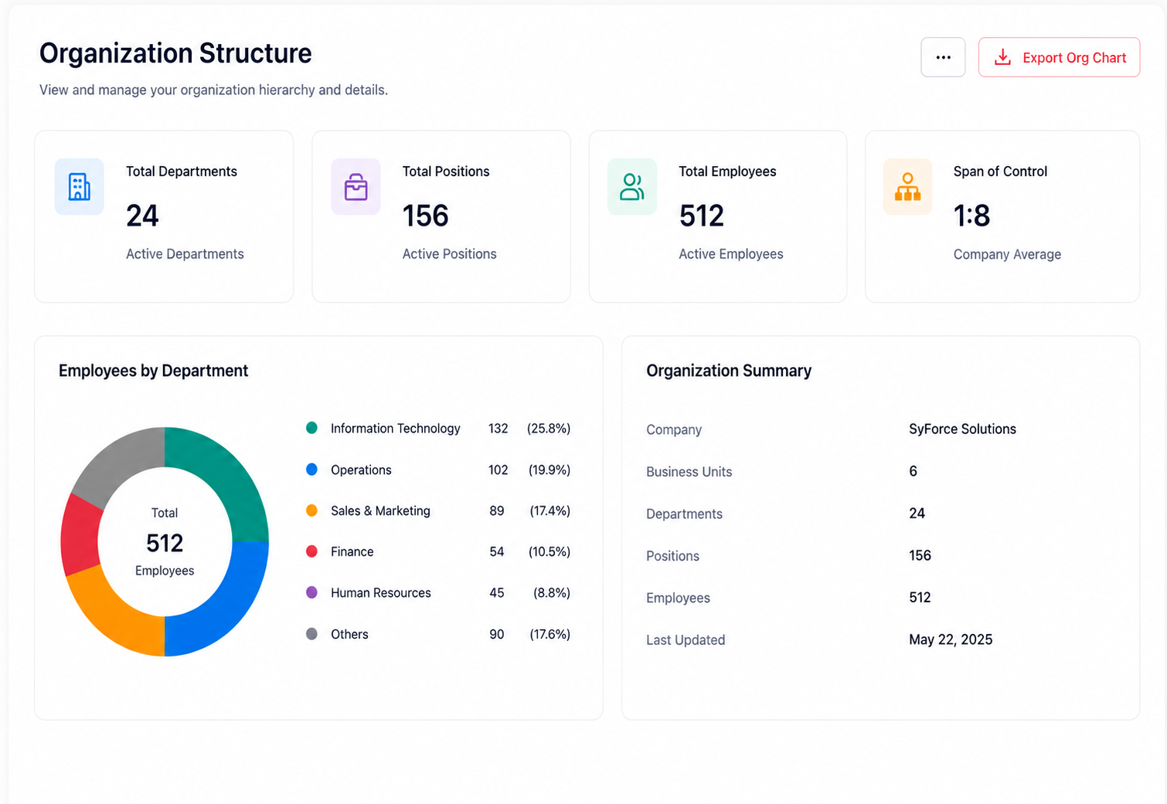Click the SyForce Solutions company name
The height and width of the screenshot is (804, 1167).
[x=962, y=429]
